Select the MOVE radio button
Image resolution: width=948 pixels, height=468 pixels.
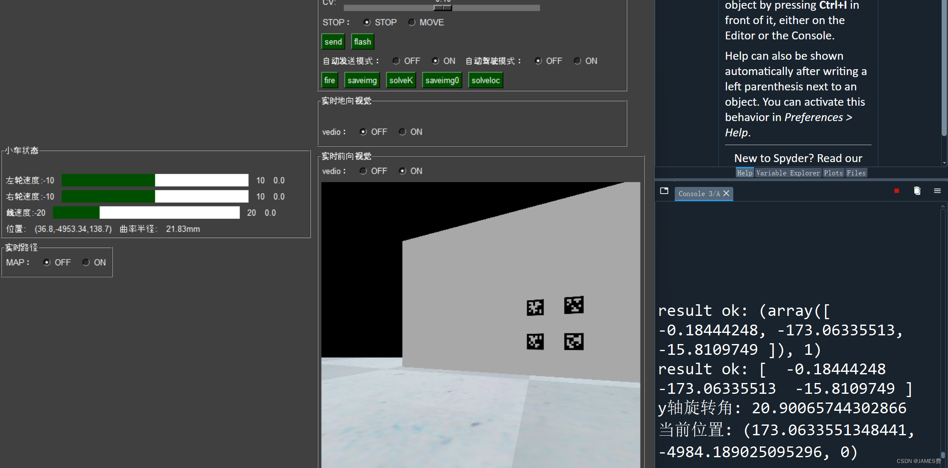click(412, 22)
